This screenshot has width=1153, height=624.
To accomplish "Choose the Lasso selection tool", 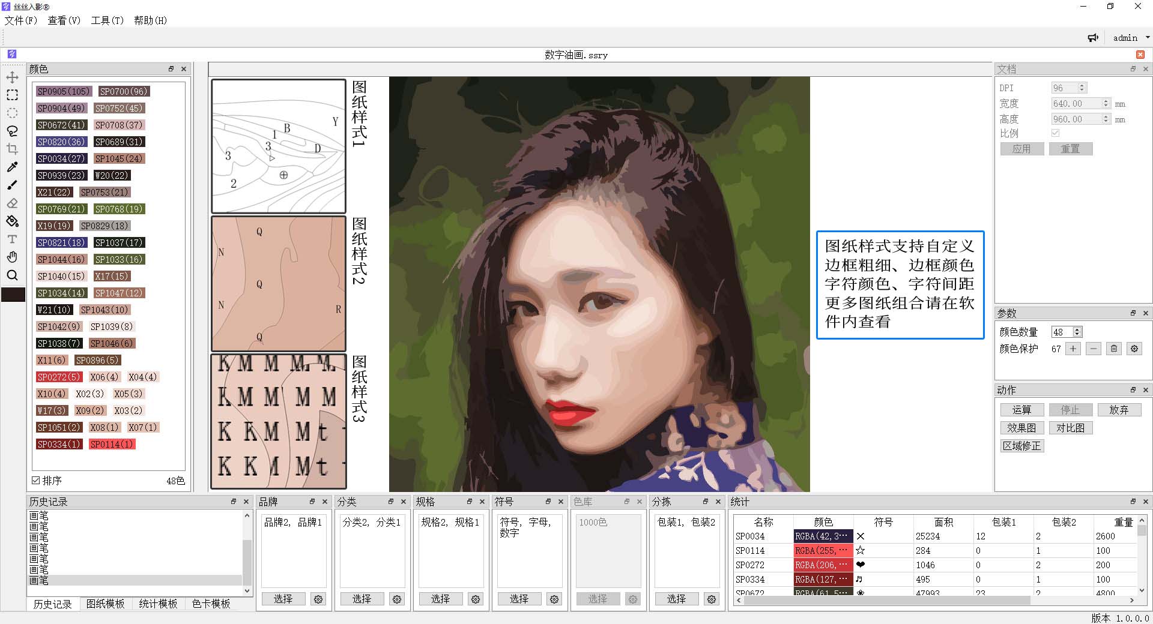I will (12, 131).
